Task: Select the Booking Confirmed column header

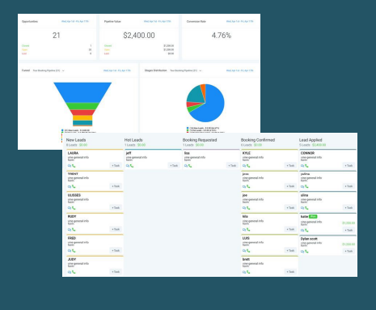Action: click(258, 140)
